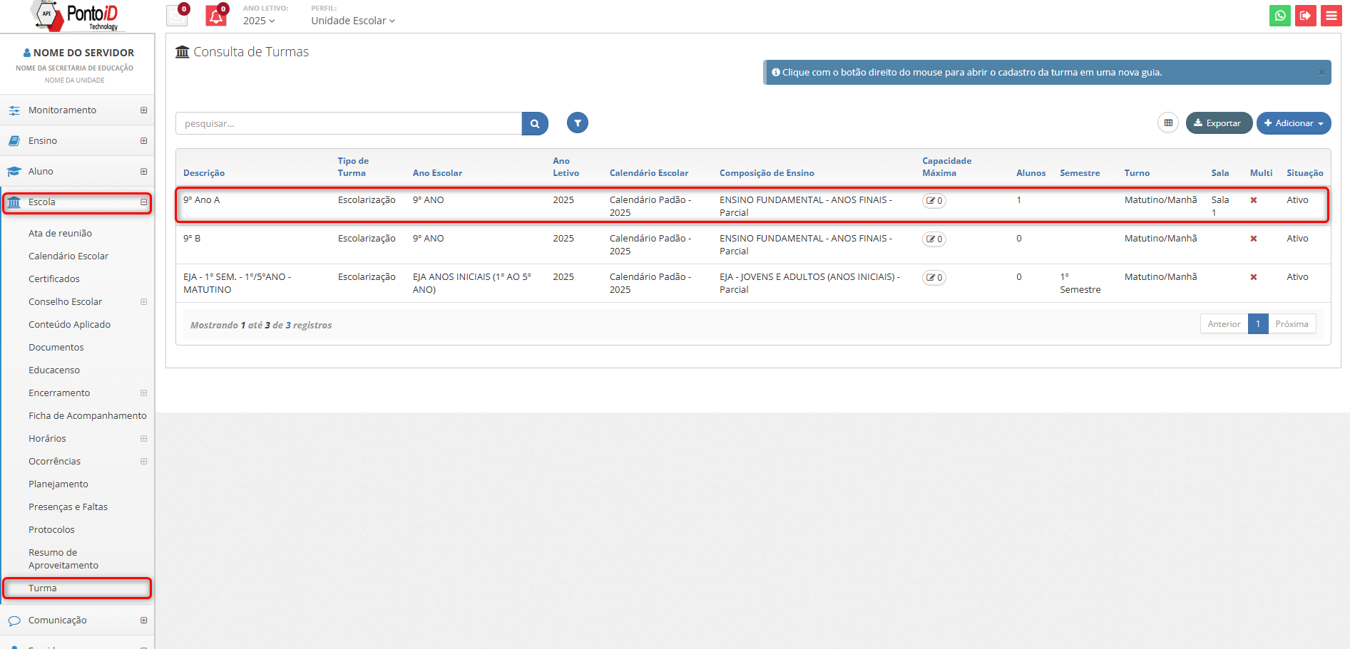The image size is (1350, 649).
Task: Open Calendário Escolar menu item
Action: [68, 256]
